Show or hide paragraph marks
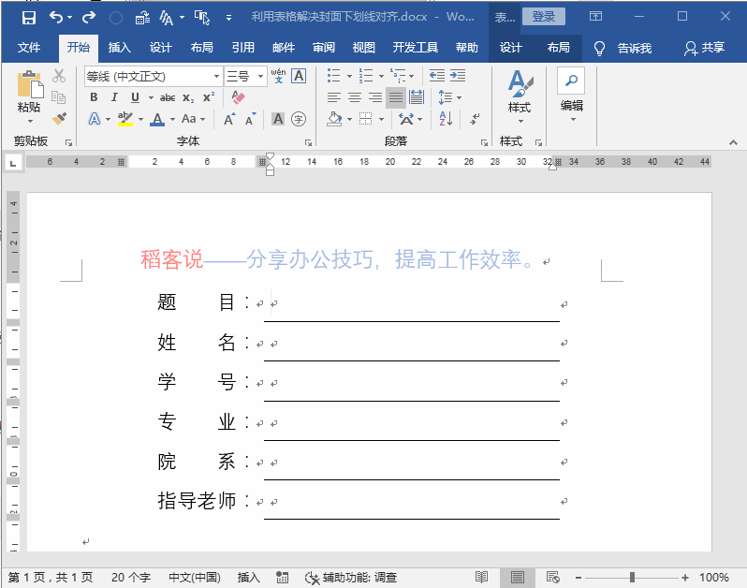Image resolution: width=747 pixels, height=588 pixels. (x=475, y=119)
